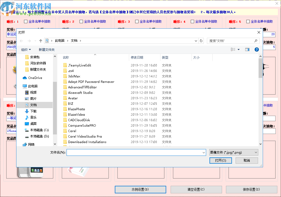Open the view options dropdown arrow
This screenshot has height=197, width=281.
[238, 50]
